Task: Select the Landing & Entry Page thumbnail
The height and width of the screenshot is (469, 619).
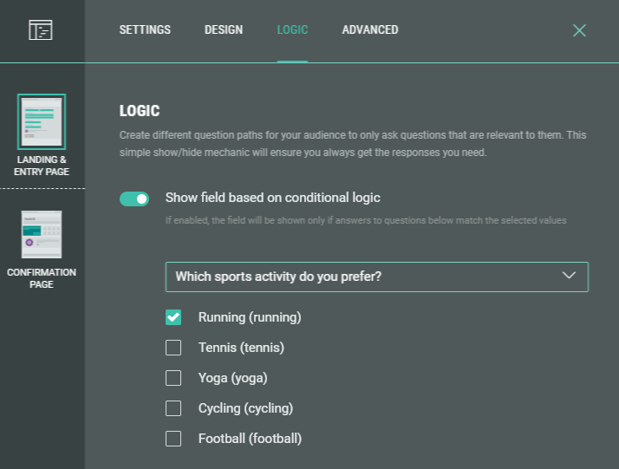Action: 42,121
